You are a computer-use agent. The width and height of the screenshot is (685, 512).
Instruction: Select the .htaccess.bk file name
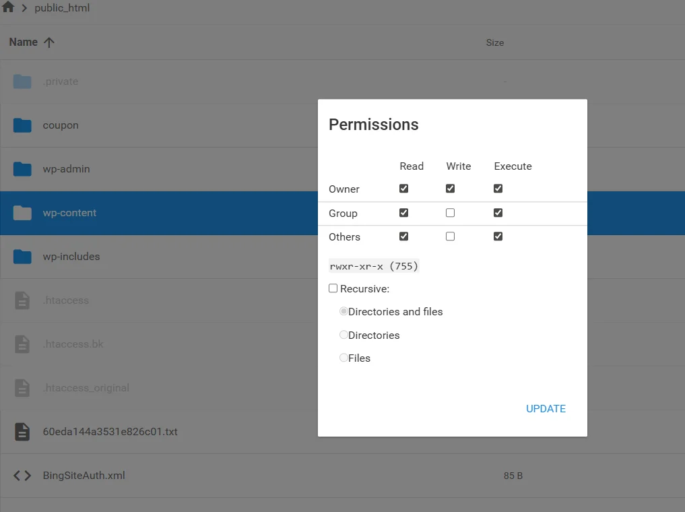click(x=73, y=344)
